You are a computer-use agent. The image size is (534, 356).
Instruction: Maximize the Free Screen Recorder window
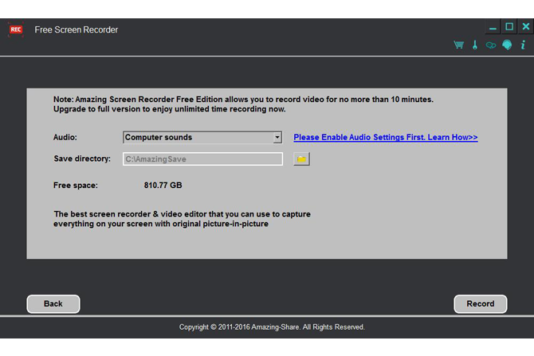tap(509, 26)
